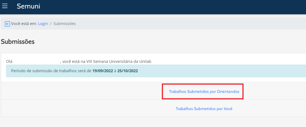Click the 'Você está em:' label
This screenshot has width=306, height=127.
24,24
